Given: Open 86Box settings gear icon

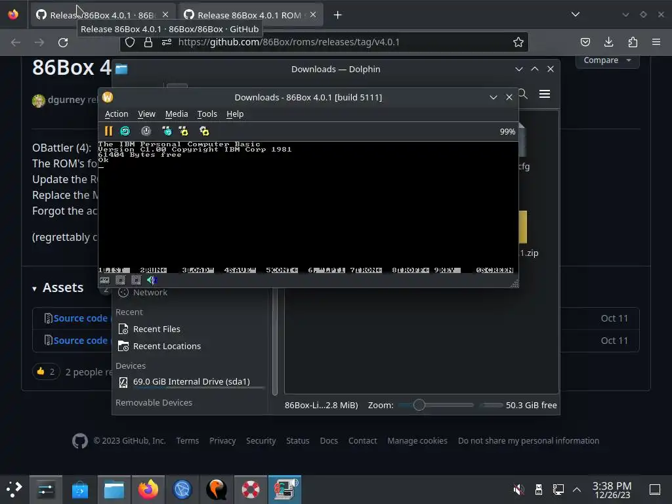Looking at the screenshot, I should (x=205, y=131).
